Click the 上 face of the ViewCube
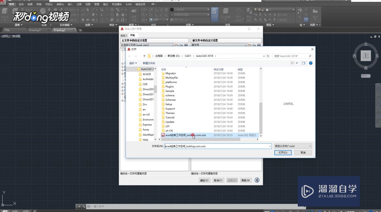This screenshot has height=212, width=381. pos(366,56)
